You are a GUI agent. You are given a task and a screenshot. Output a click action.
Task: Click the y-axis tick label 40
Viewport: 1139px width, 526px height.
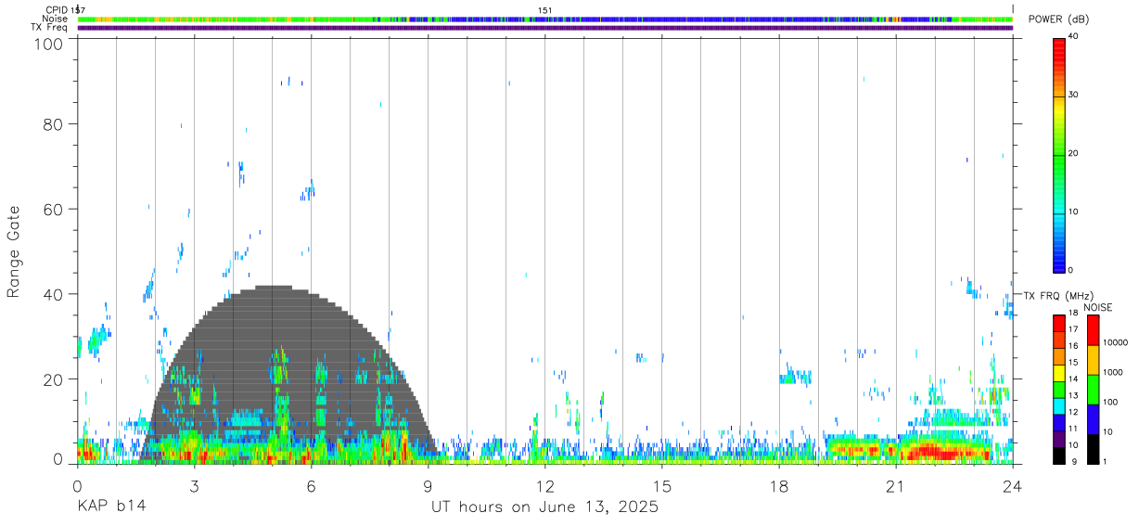click(x=52, y=294)
